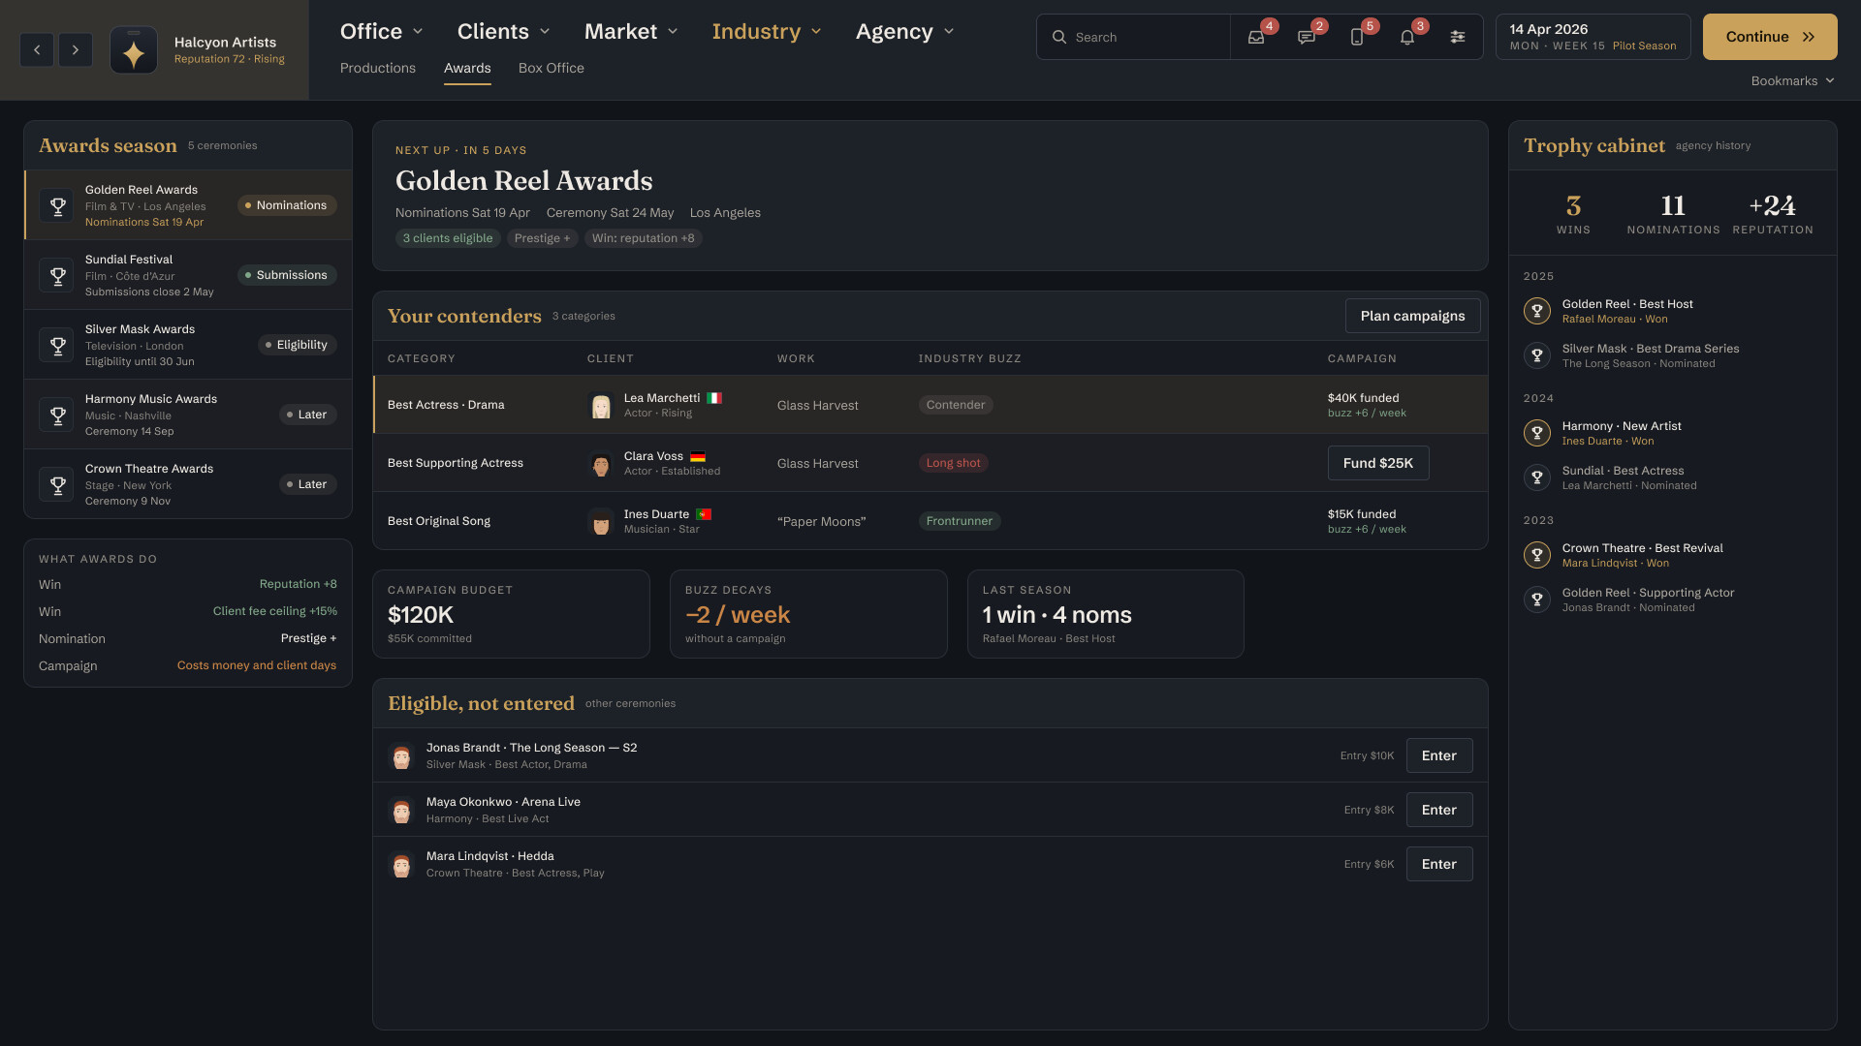
Task: Click the 3 clients eligible tag
Action: (448, 238)
